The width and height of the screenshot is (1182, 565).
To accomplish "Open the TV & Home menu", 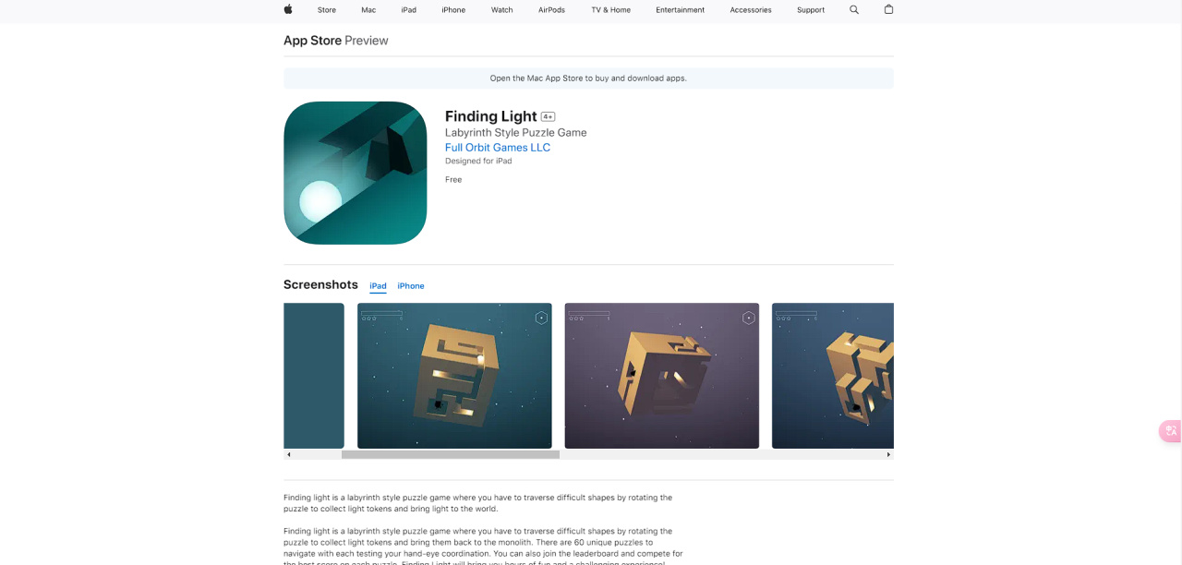I will coord(611,9).
